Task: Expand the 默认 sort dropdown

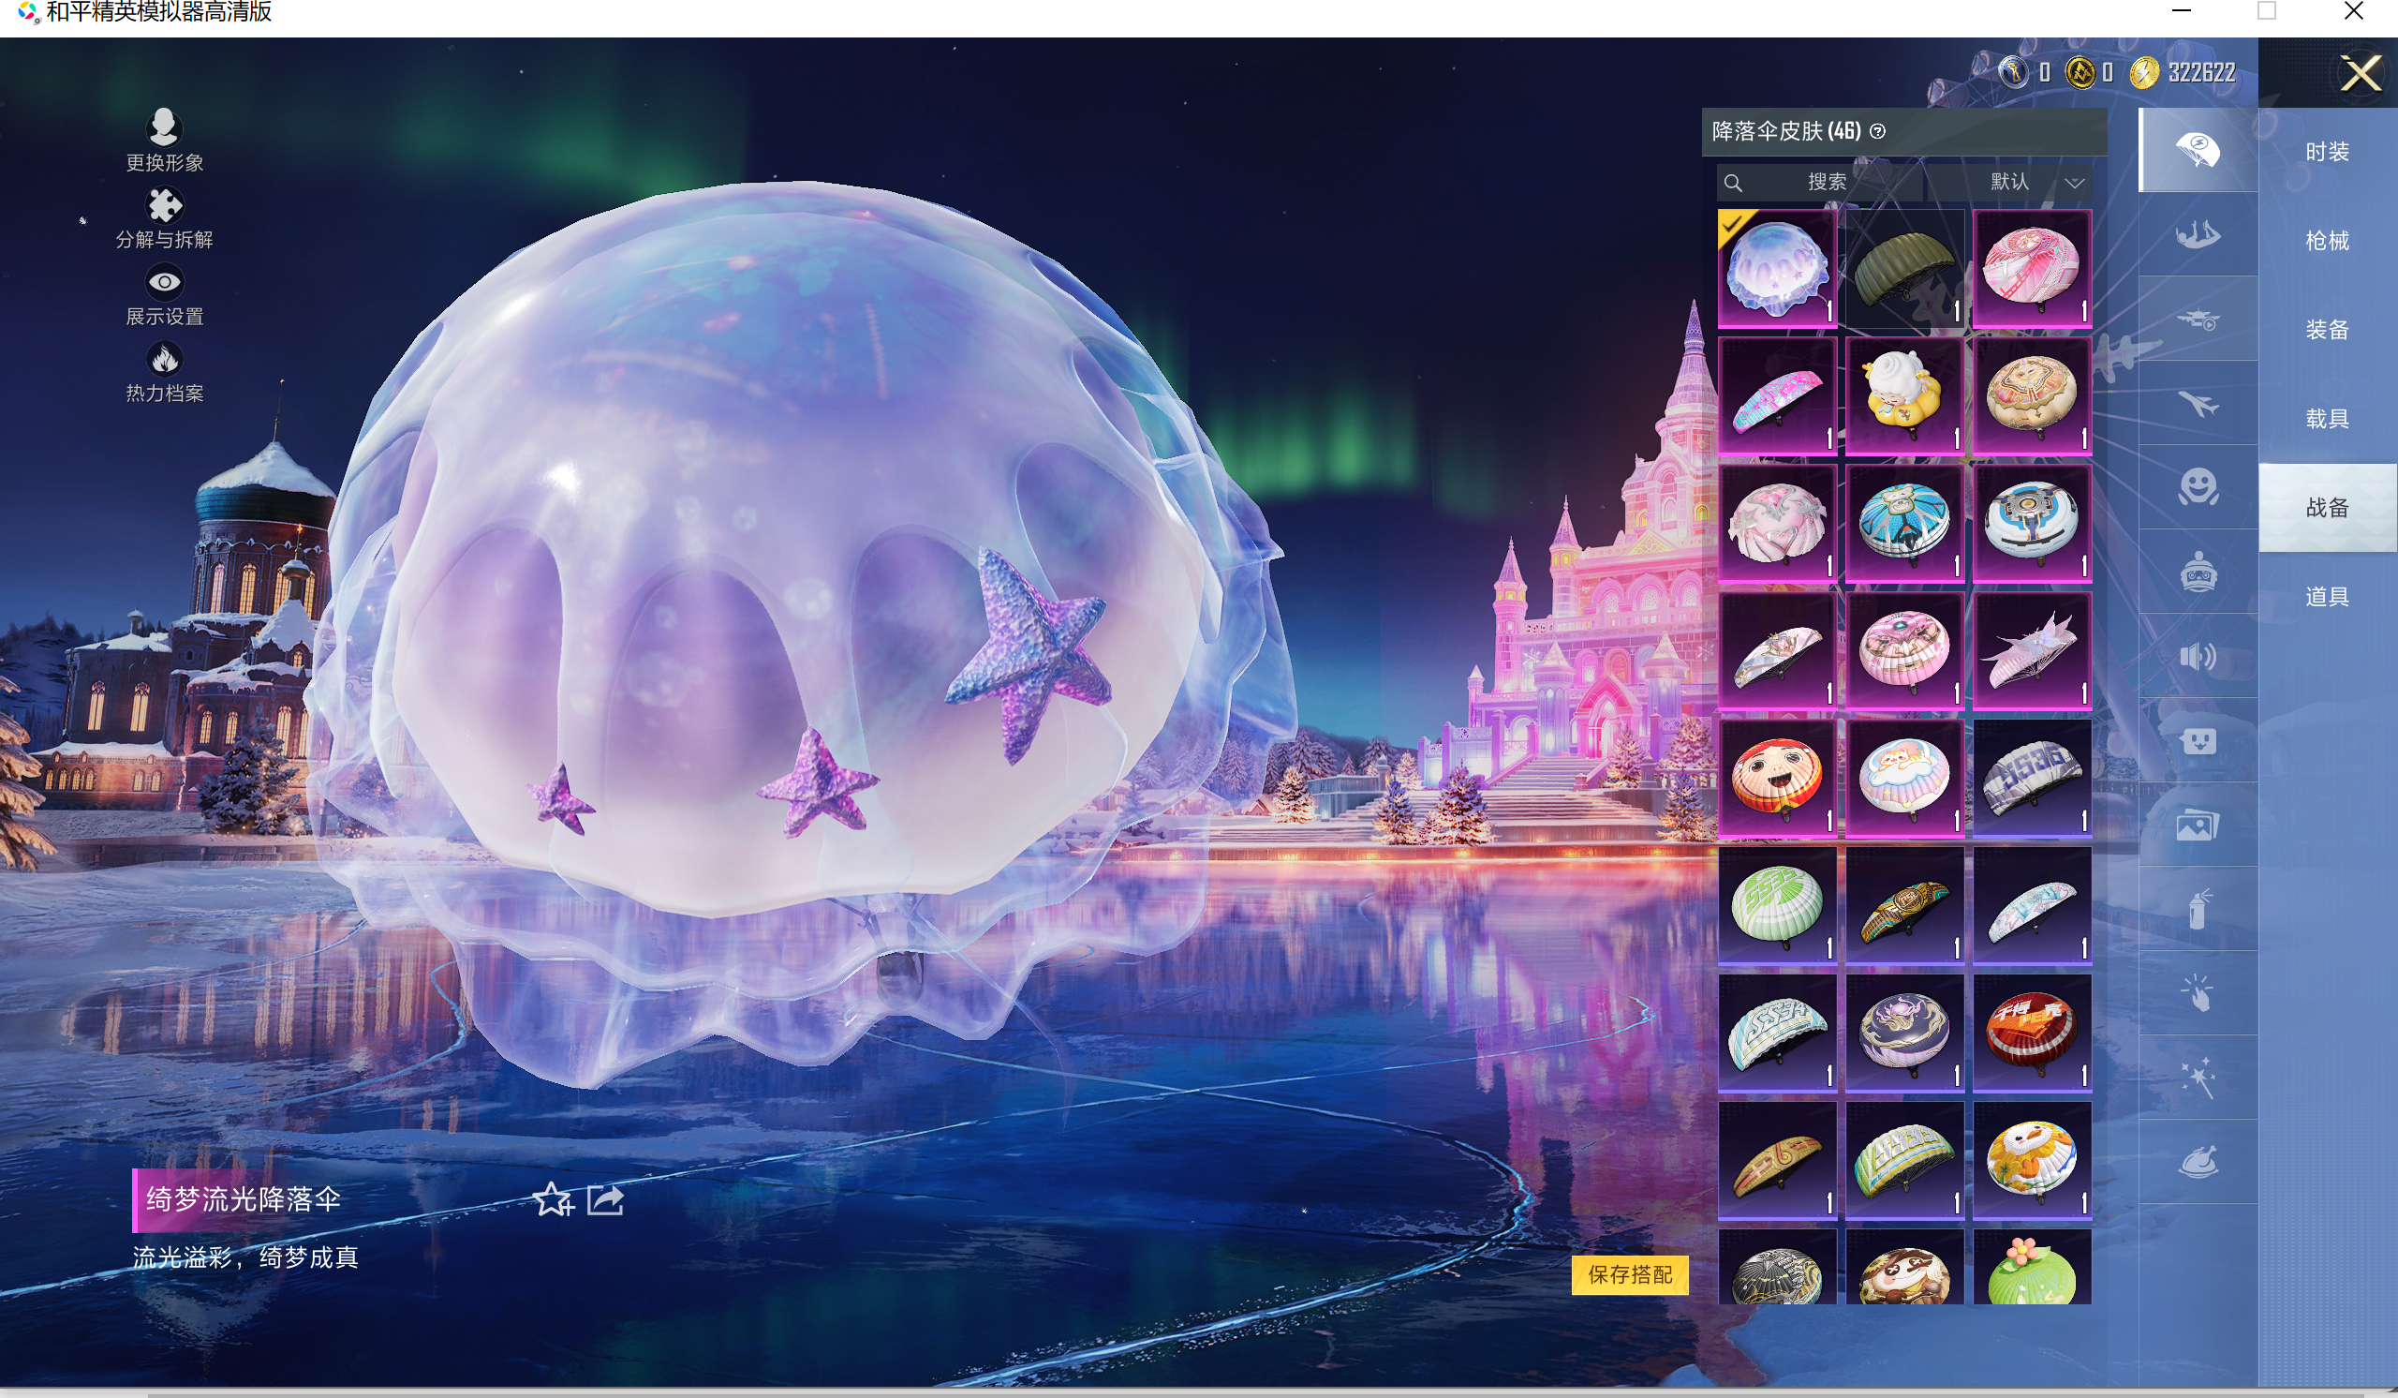Action: [2009, 182]
